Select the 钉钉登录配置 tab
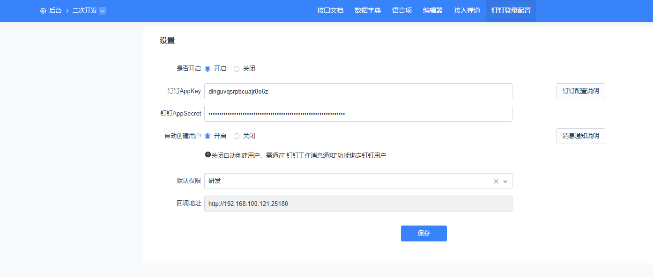This screenshot has height=277, width=653. point(511,11)
